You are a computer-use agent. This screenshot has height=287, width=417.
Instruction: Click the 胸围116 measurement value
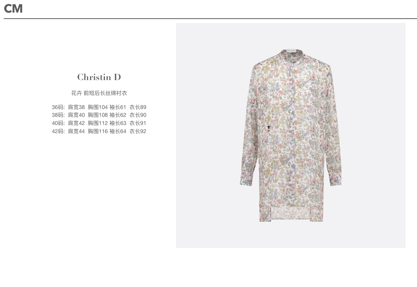pyautogui.click(x=97, y=131)
